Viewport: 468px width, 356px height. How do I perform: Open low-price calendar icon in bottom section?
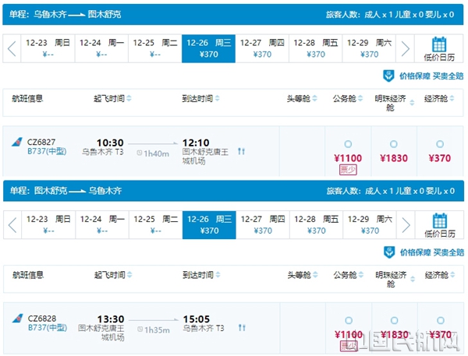pyautogui.click(x=439, y=220)
